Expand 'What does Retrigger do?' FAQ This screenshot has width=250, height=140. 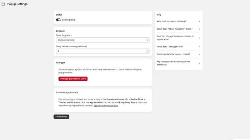(178, 47)
